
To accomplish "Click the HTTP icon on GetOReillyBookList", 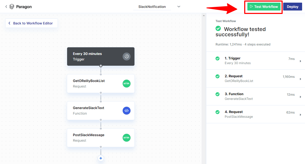I will click(x=127, y=84).
